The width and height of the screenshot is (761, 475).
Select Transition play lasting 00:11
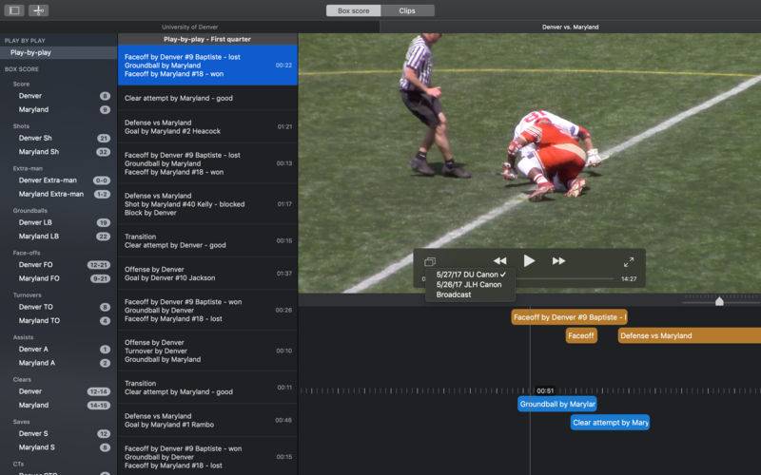(x=207, y=388)
